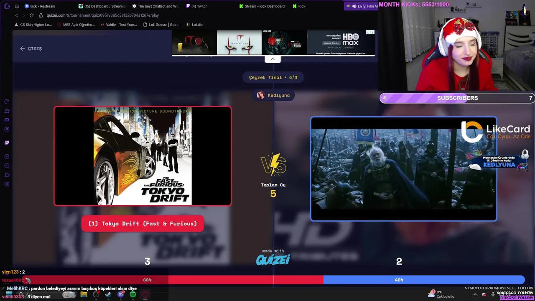Image resolution: width=535 pixels, height=301 pixels.
Task: Open the M sidebar icon
Action: pyautogui.click(x=7, y=129)
